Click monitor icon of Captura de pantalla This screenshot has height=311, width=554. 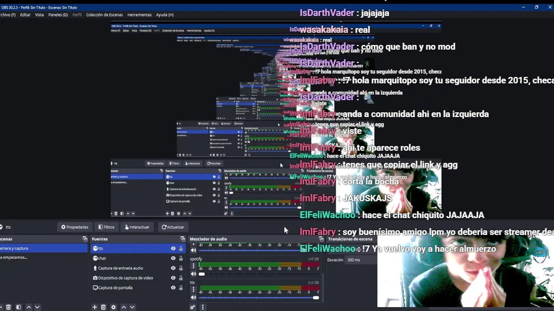click(x=95, y=288)
